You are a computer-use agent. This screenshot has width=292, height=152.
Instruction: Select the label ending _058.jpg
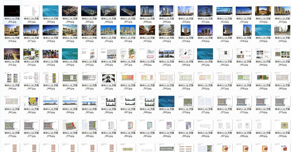click(244, 87)
